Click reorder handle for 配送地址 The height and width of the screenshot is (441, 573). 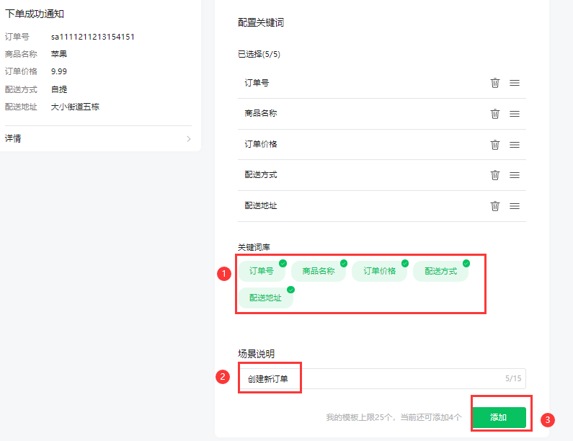tap(515, 206)
